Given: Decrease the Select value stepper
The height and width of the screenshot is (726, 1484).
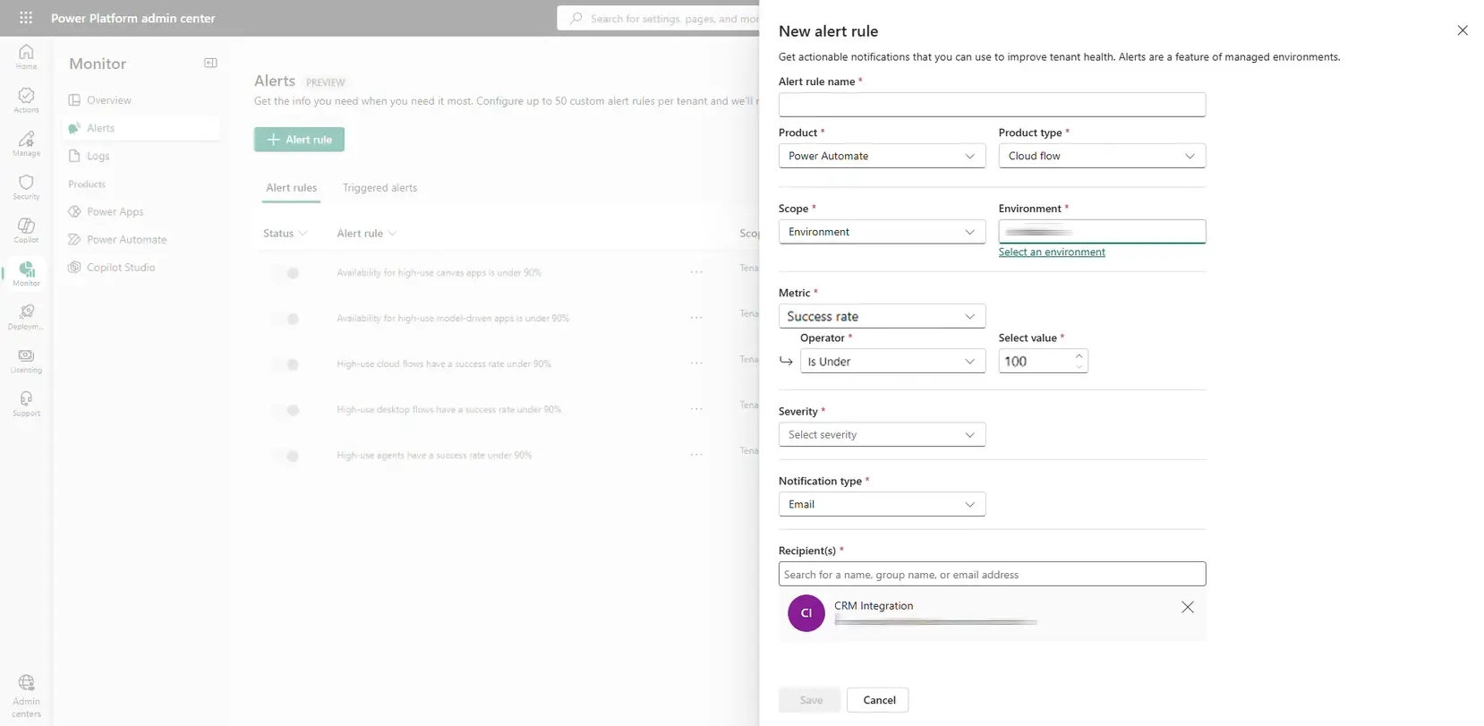Looking at the screenshot, I should 1079,367.
